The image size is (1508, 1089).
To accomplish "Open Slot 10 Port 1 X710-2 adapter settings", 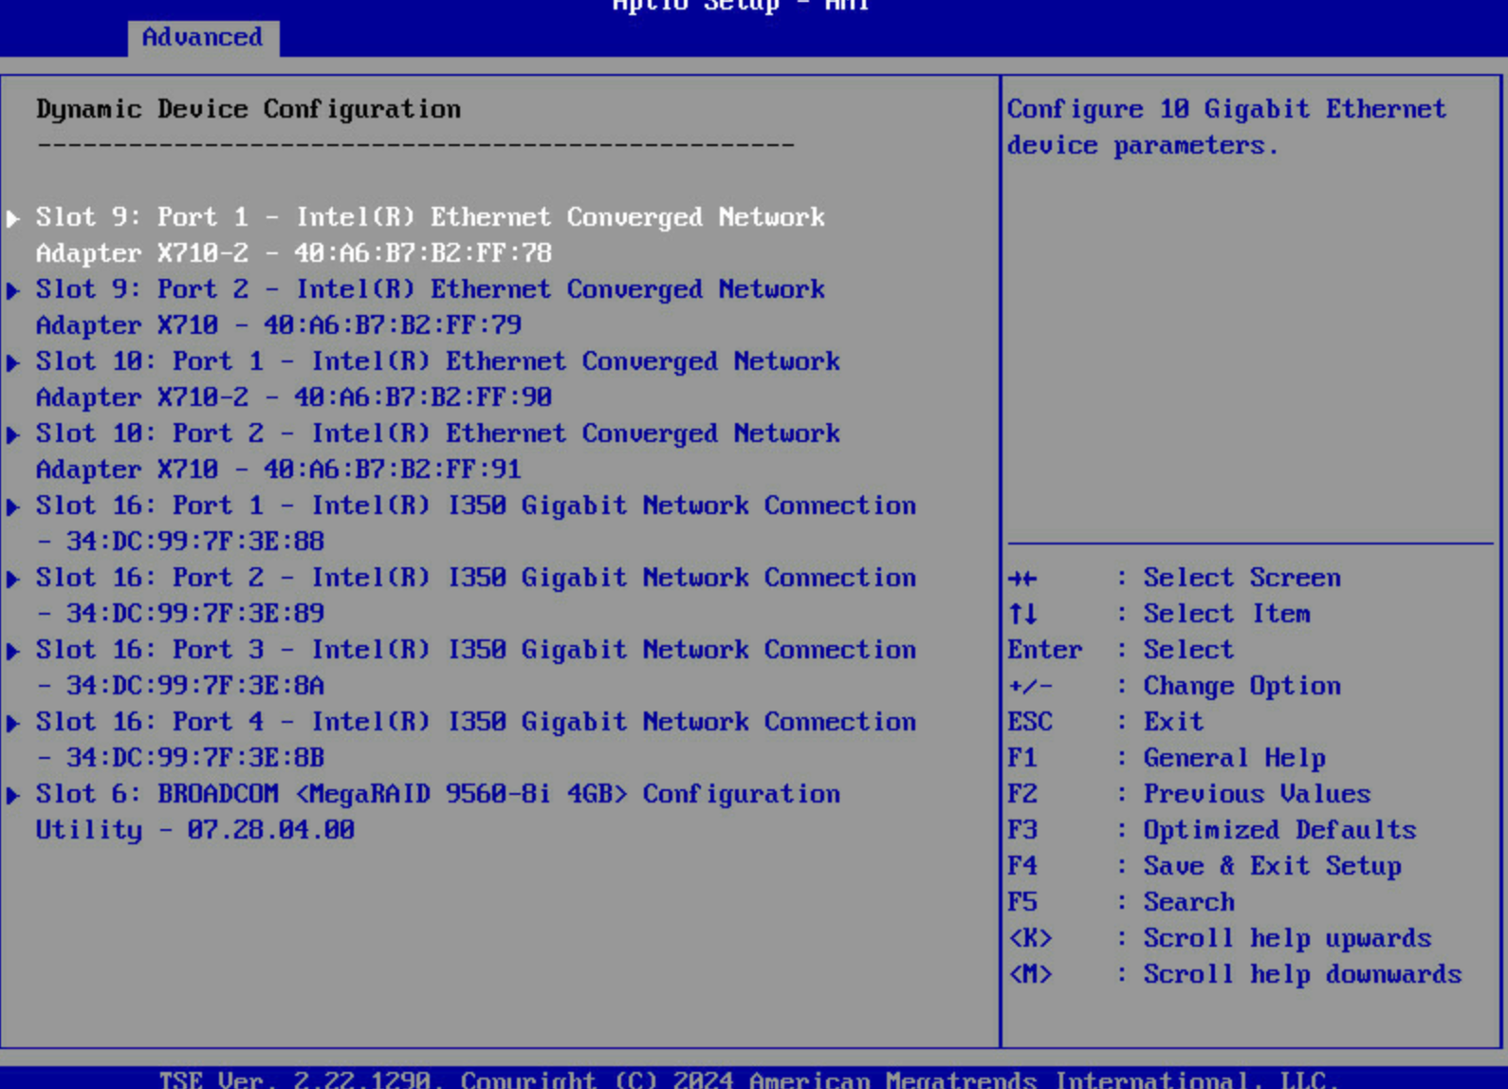I will click(x=438, y=379).
